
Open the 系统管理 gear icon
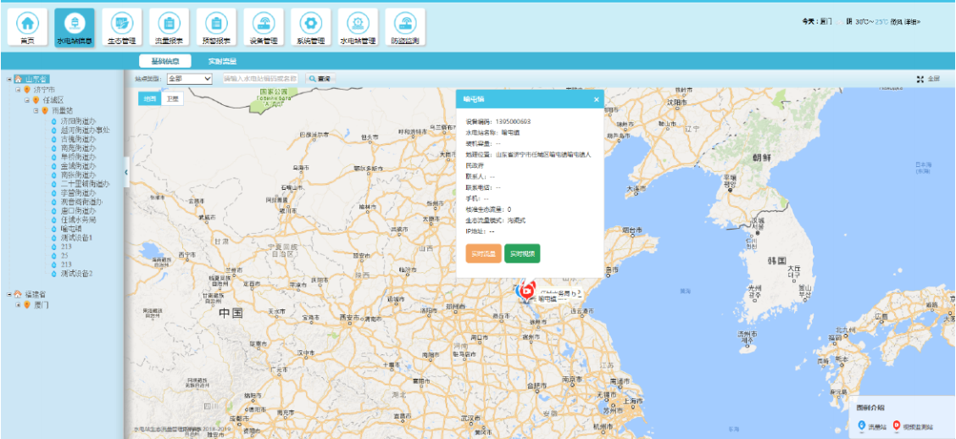click(x=310, y=27)
